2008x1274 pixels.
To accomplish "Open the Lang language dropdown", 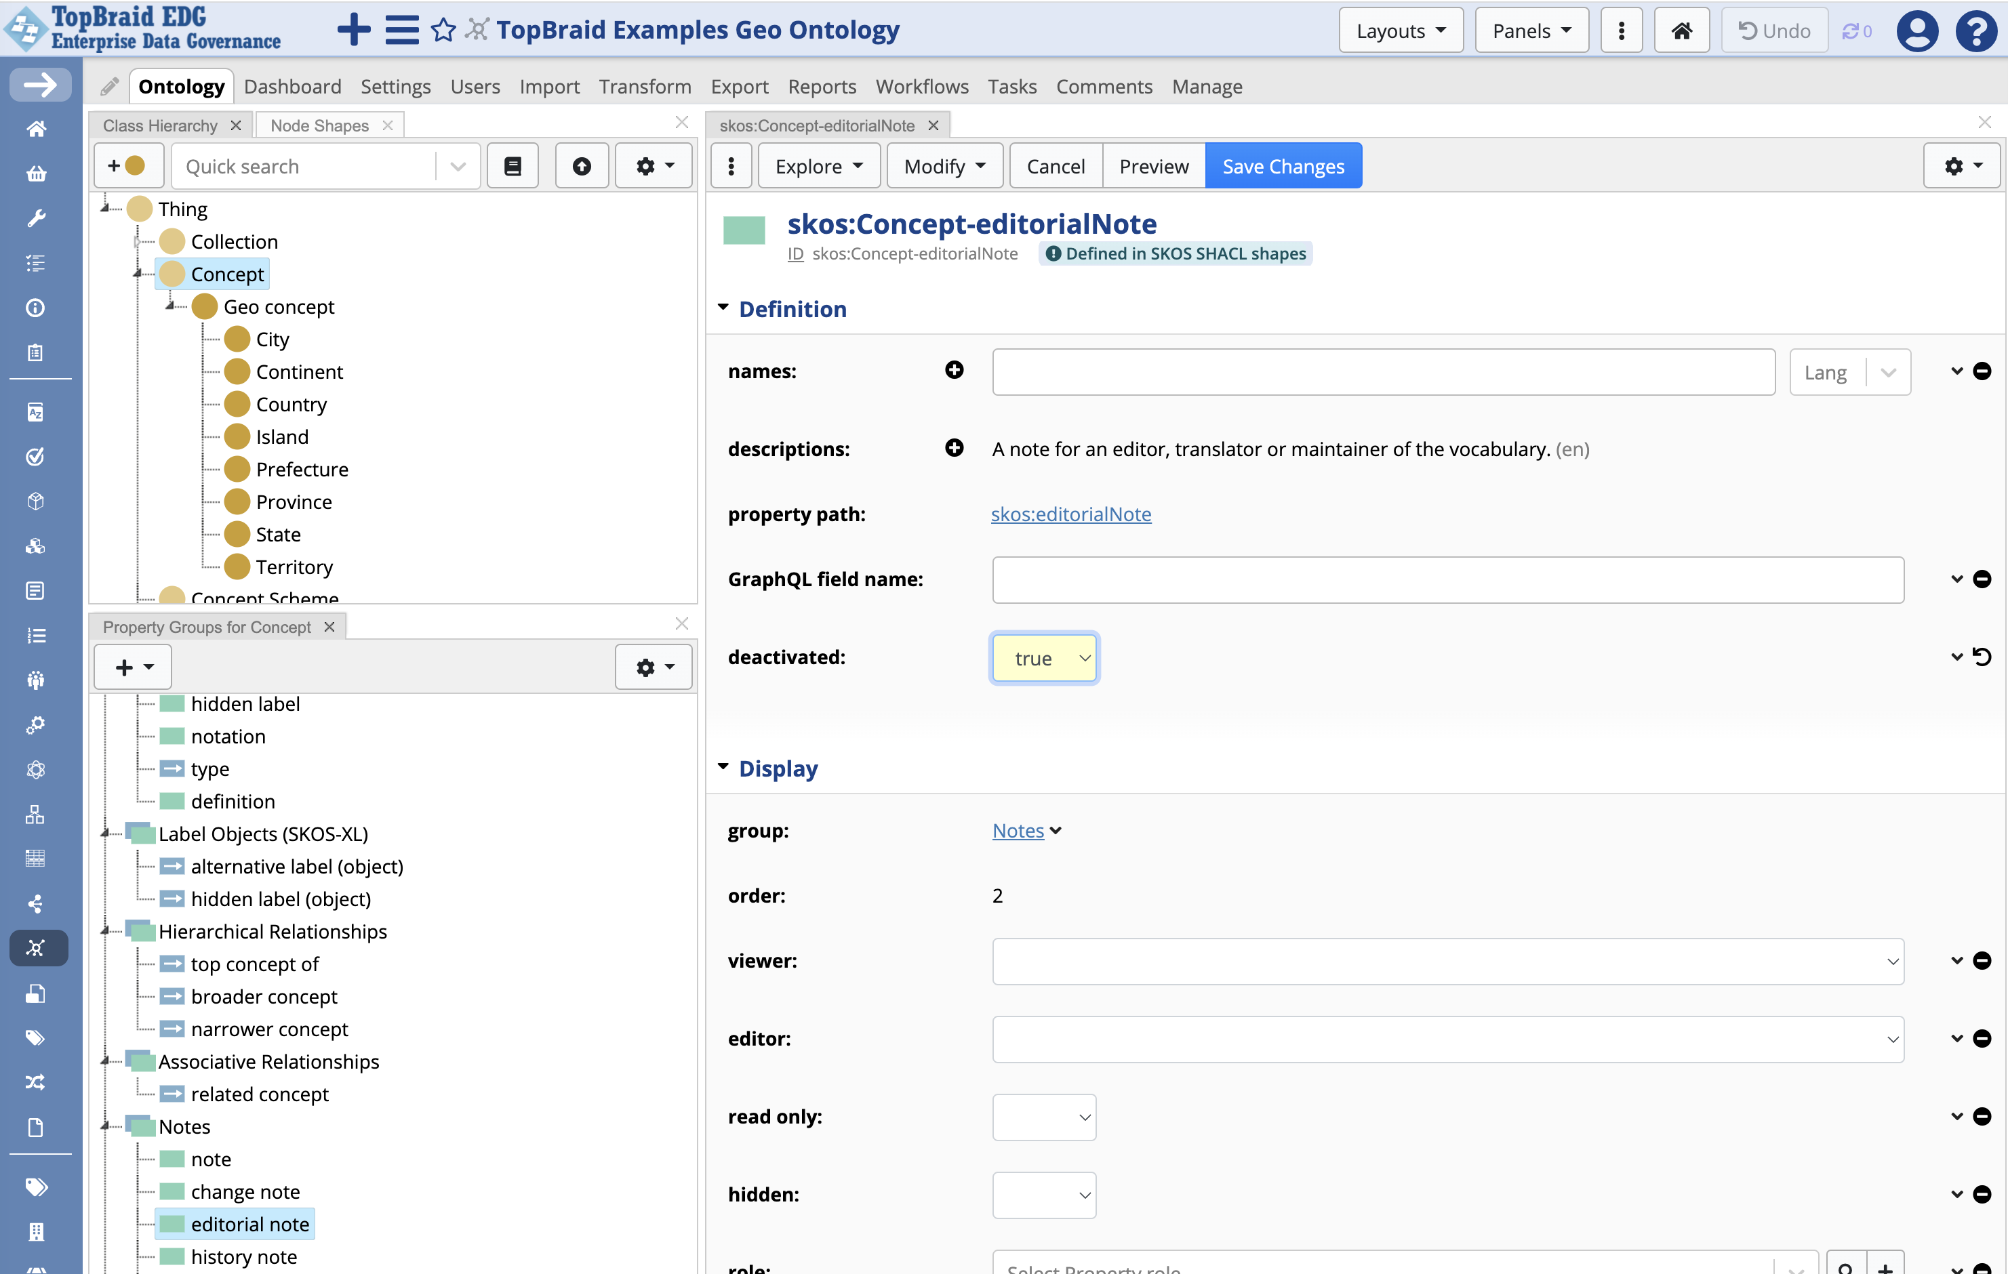I will [x=1849, y=372].
